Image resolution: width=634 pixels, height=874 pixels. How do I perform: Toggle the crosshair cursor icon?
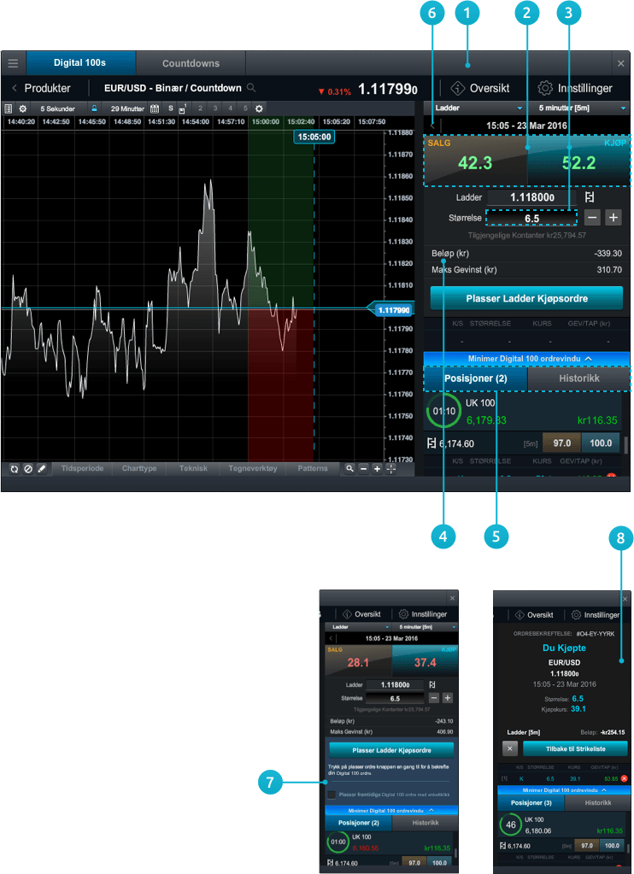(390, 469)
